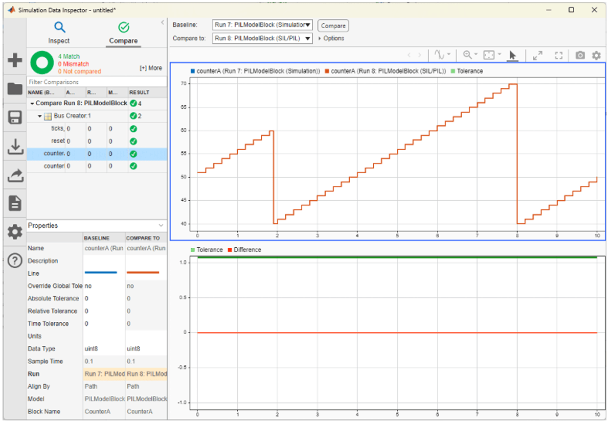
Task: Switch to the Inspect tab
Action: (x=59, y=32)
